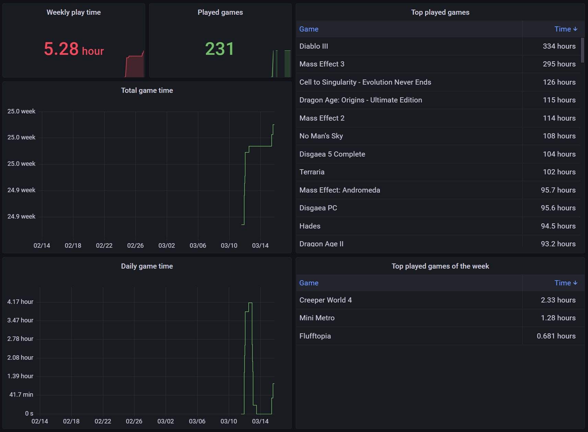Open Top played games of the week title
This screenshot has width=588, height=432.
click(x=440, y=266)
